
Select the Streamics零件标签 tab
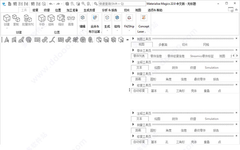202,56
